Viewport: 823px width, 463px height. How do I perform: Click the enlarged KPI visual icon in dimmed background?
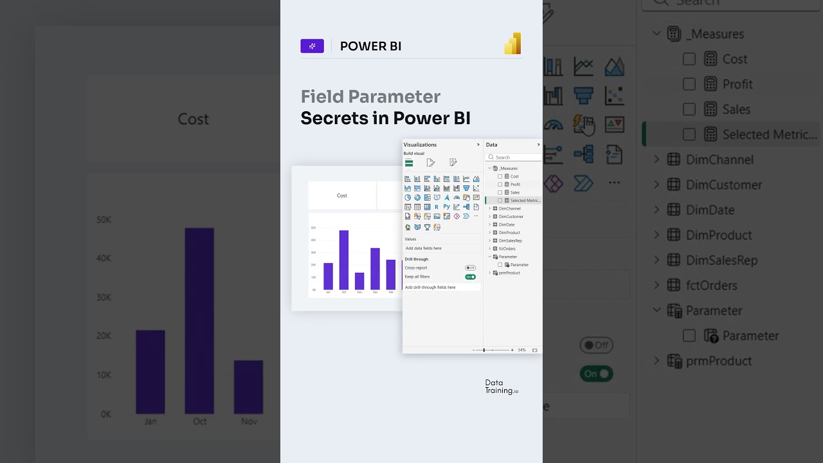tap(614, 124)
